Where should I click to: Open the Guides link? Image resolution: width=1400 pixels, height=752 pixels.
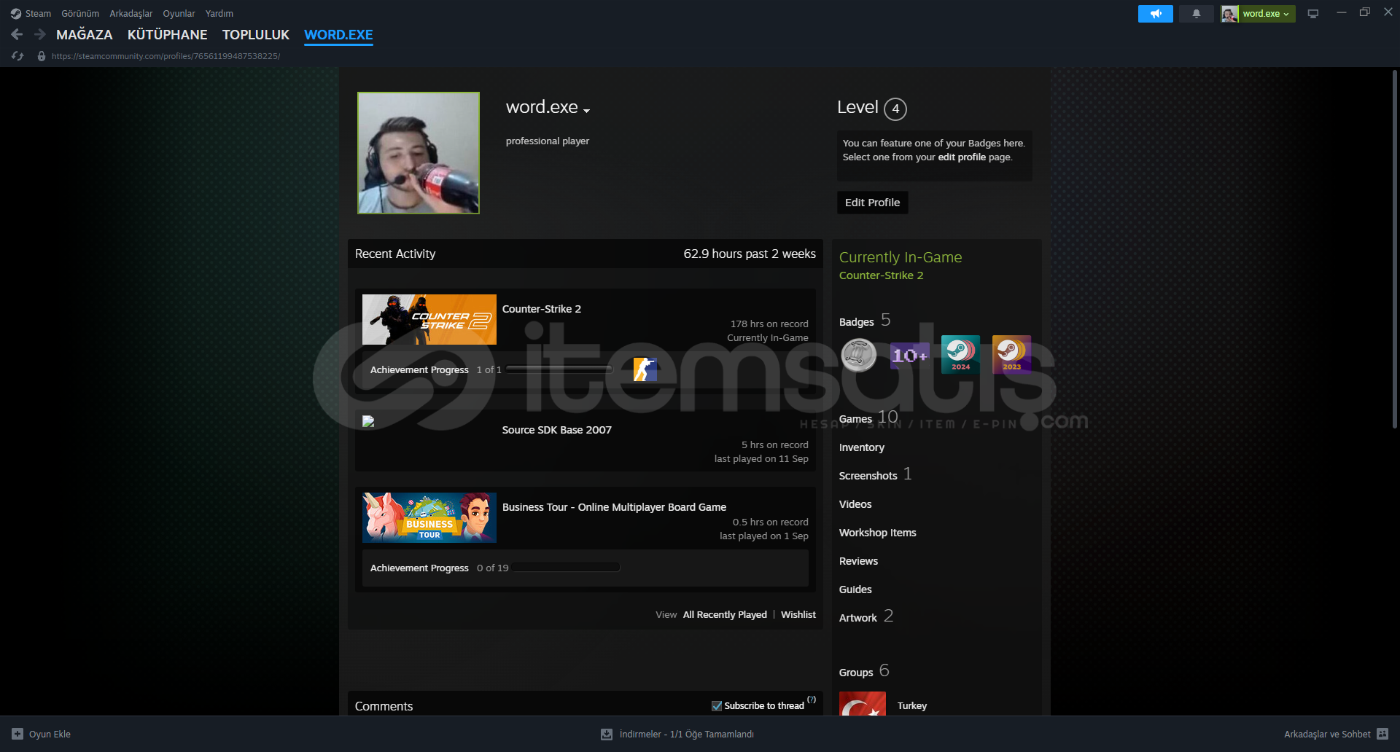pyautogui.click(x=855, y=590)
